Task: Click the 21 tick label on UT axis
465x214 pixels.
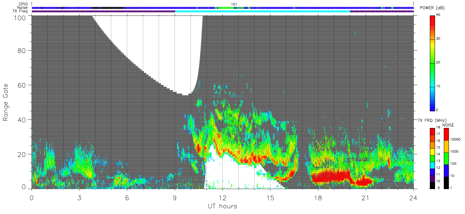Action: 365,198
